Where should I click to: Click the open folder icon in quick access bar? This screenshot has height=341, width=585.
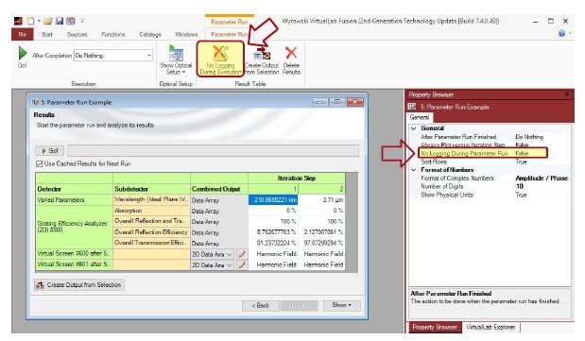[48, 21]
